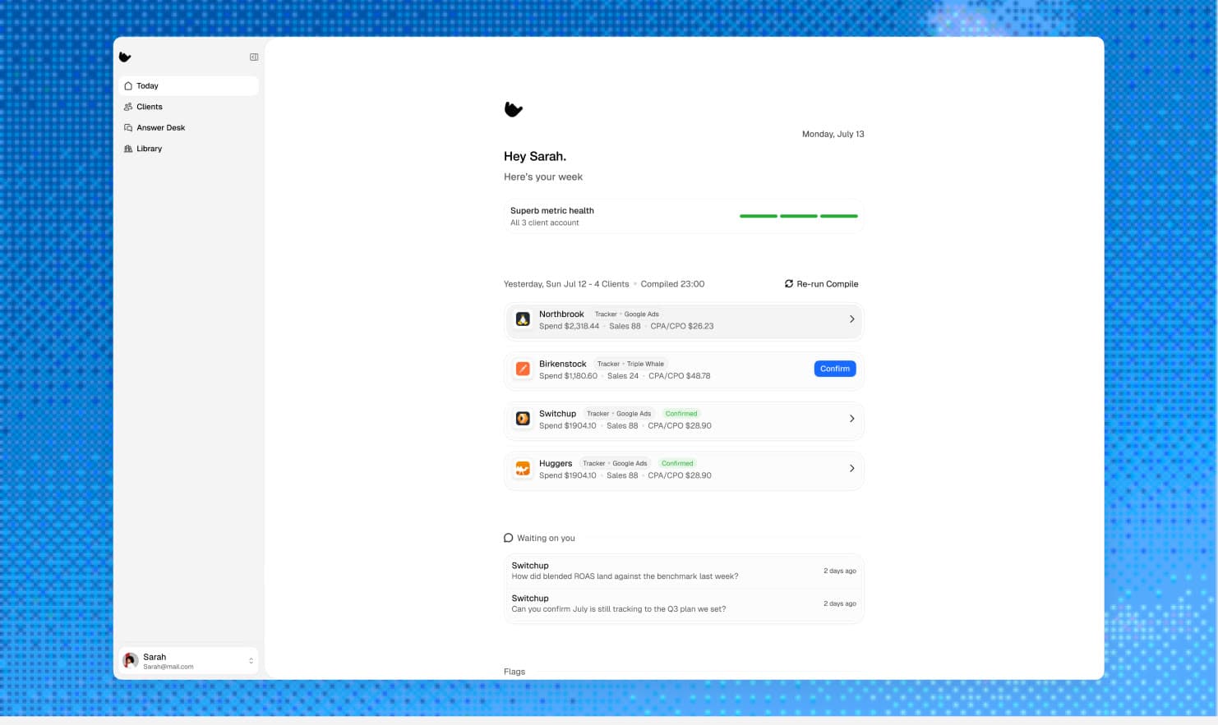Open the Clients section

click(188, 107)
